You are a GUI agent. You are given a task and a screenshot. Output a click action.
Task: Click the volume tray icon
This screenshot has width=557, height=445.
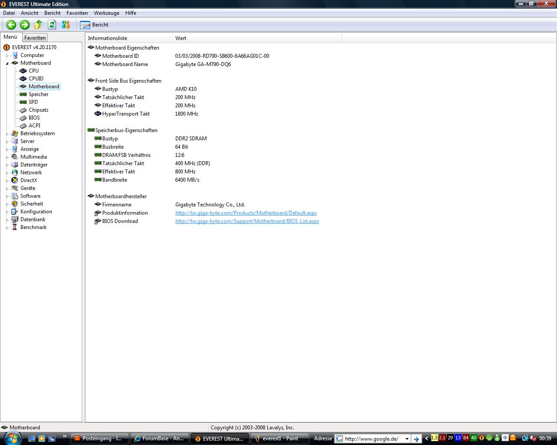[x=533, y=438]
